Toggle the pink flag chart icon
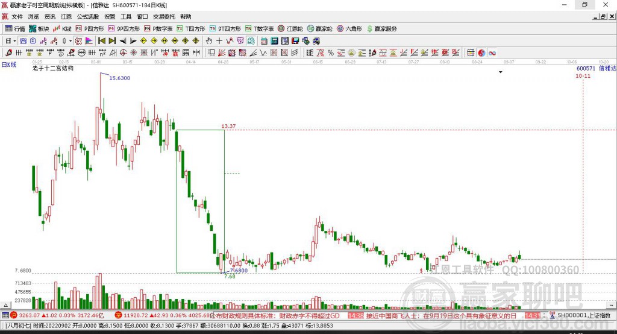Viewport: 617px width, 334px height. pyautogui.click(x=89, y=41)
